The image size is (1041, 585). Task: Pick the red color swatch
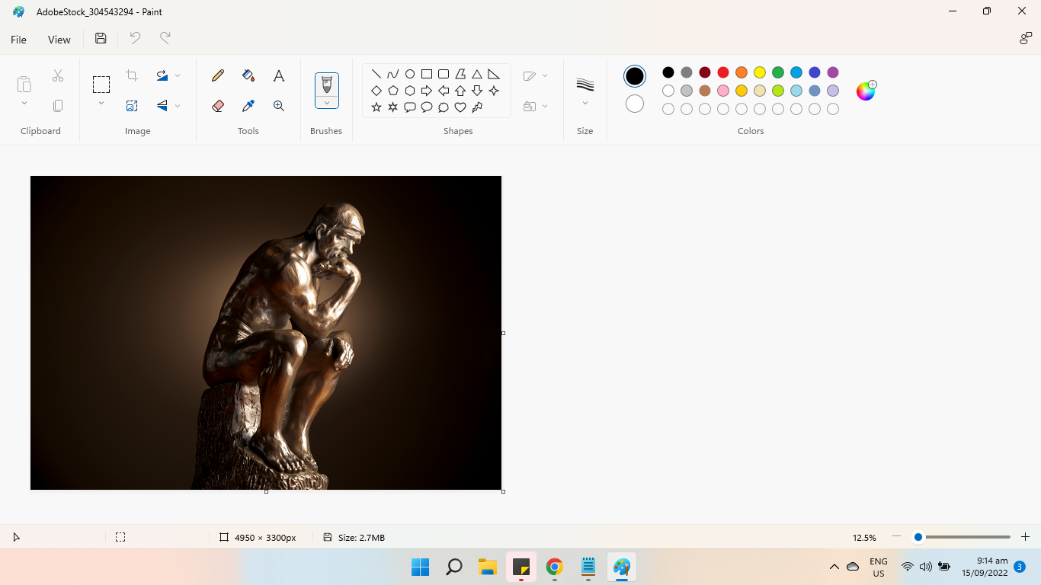[723, 72]
